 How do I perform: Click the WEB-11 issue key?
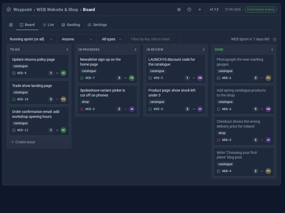click(x=23, y=130)
